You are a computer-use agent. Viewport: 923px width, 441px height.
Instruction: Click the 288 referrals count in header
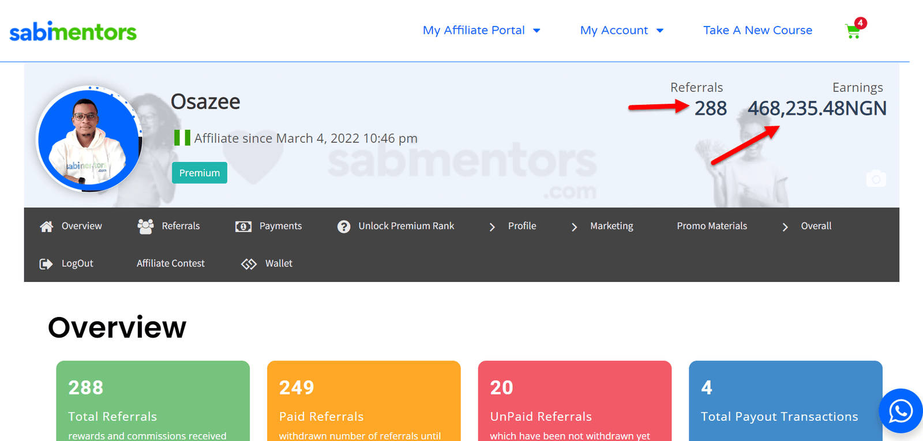711,108
